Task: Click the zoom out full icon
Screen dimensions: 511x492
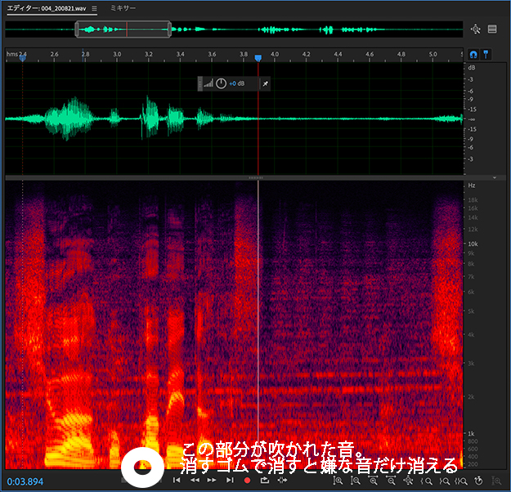Action: [x=409, y=481]
